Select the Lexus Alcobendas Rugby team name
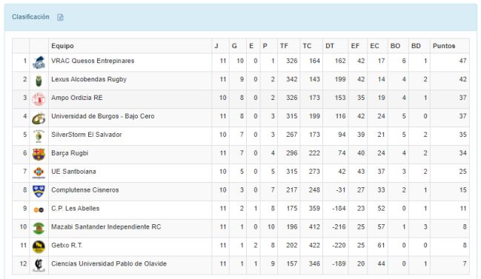Screen dimensions: 481x279 point(89,79)
